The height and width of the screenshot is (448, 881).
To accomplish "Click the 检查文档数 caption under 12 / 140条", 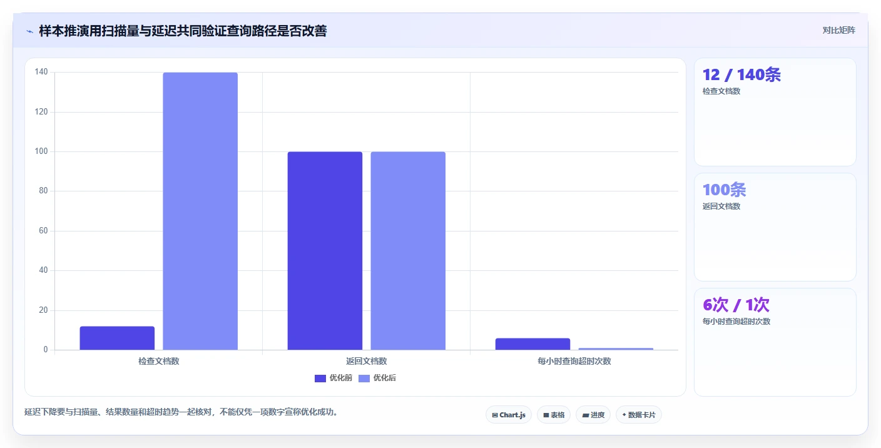I will [x=721, y=91].
